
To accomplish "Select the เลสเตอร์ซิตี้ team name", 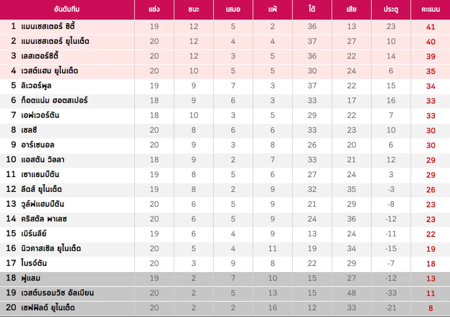I will 40,56.
